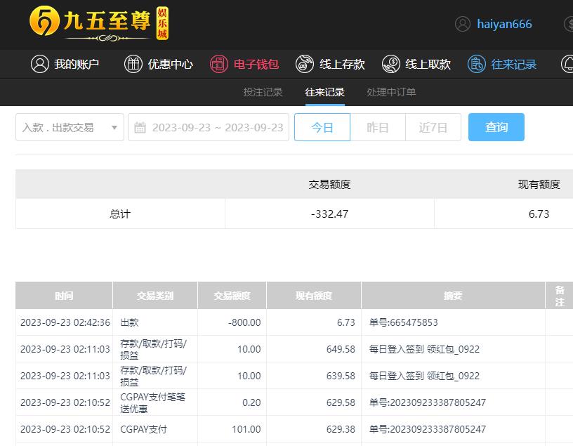The image size is (573, 446).
Task: Select the 往来记录 sub-tab
Action: click(324, 92)
